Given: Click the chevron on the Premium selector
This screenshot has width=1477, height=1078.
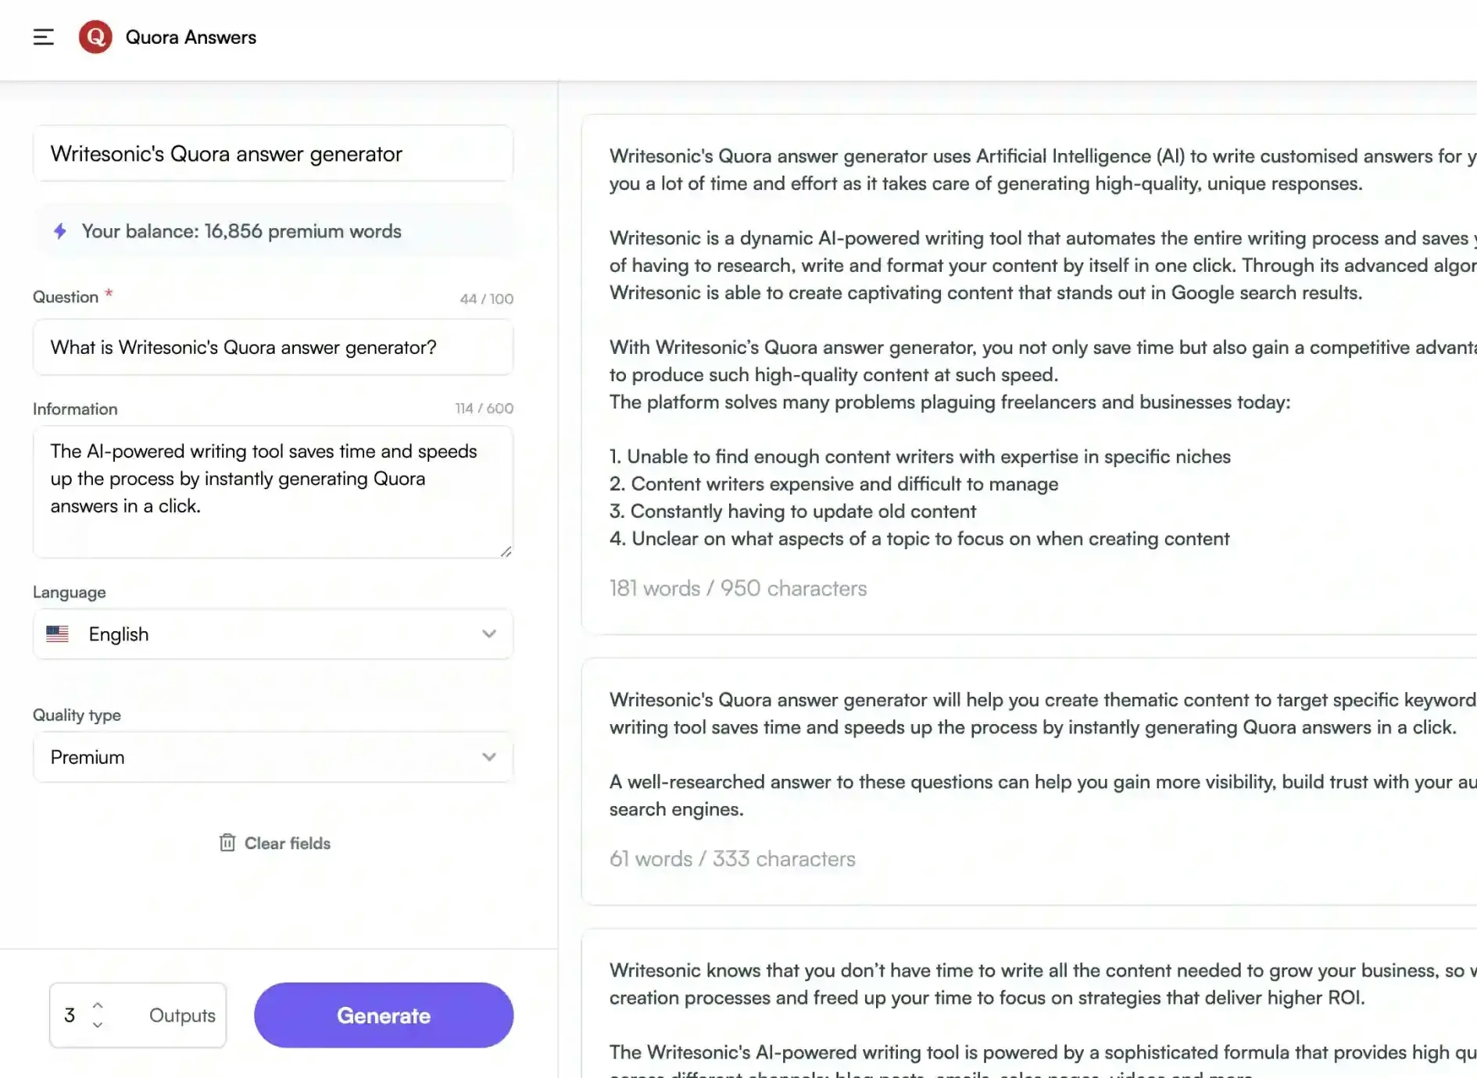Looking at the screenshot, I should click(489, 757).
